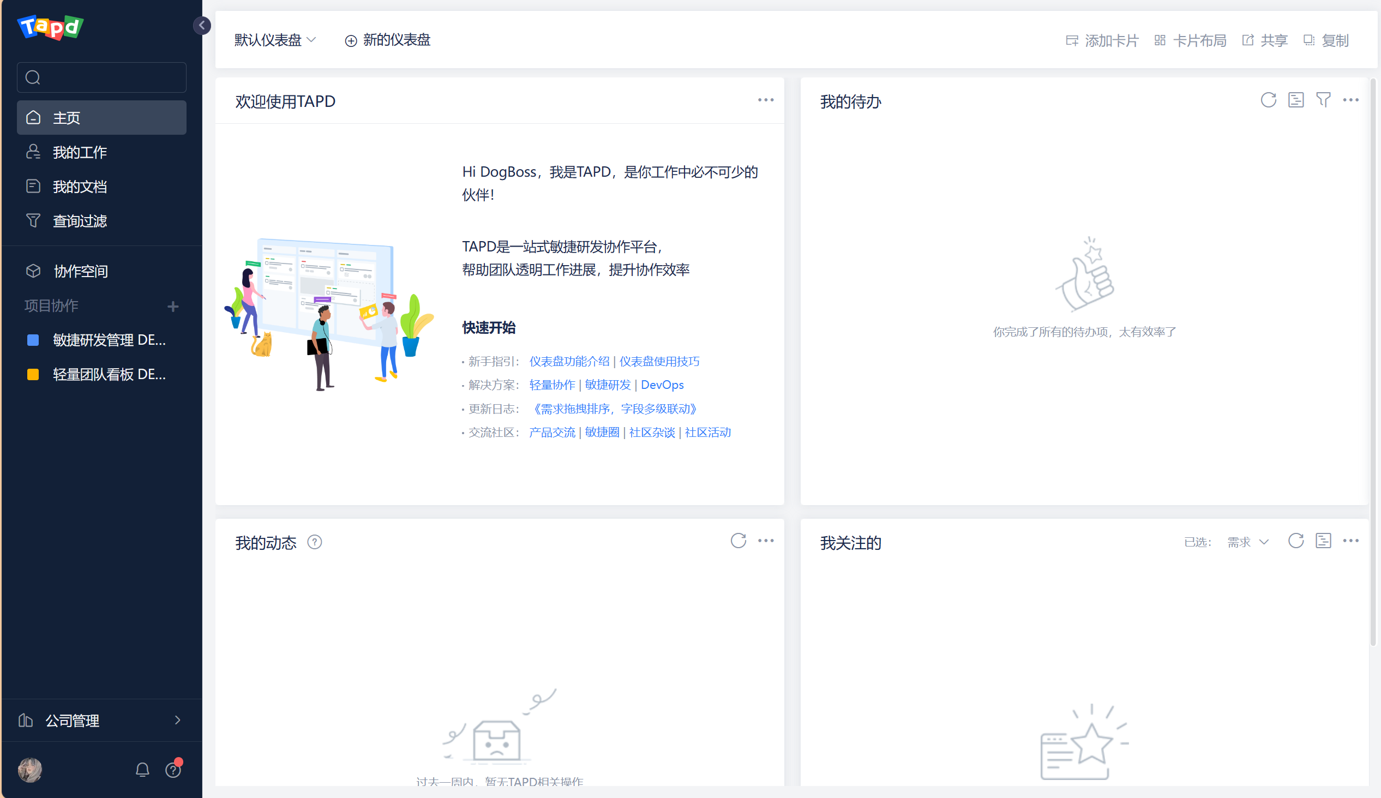Viewport: 1381px width, 798px height.
Task: Open the 需求 filter dropdown
Action: pos(1248,542)
